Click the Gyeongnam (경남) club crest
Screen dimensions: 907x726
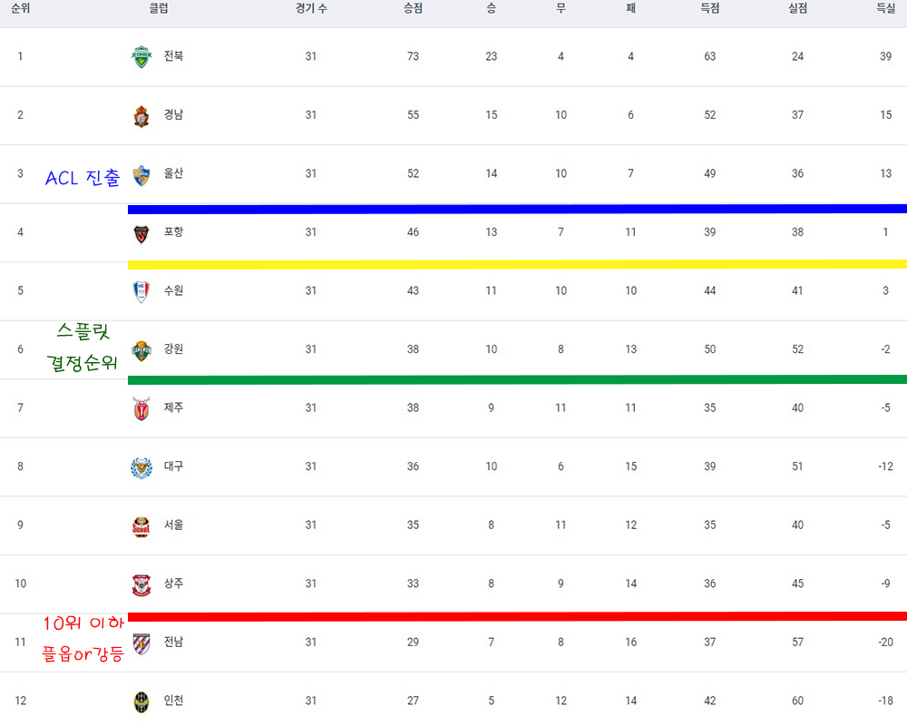point(141,116)
